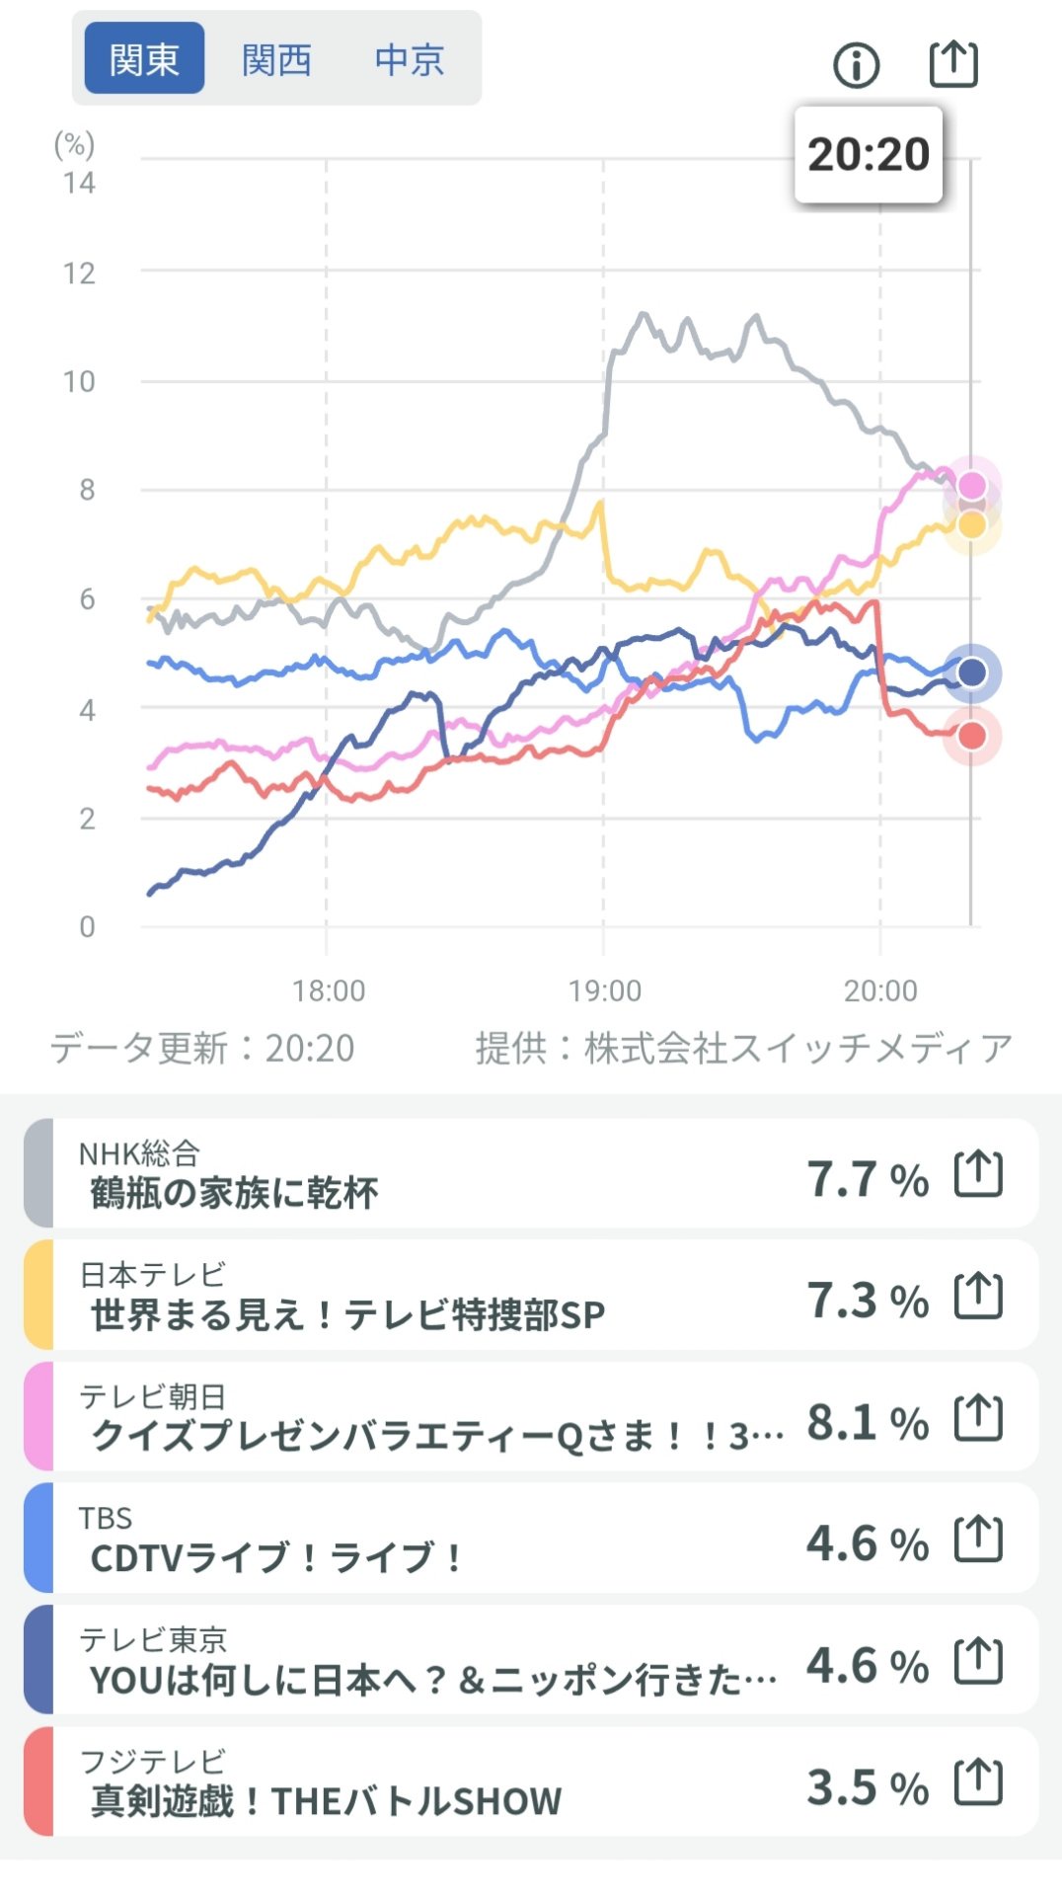Share the テレビ東京 4.6% rating
The height and width of the screenshot is (1896, 1062).
(978, 1661)
